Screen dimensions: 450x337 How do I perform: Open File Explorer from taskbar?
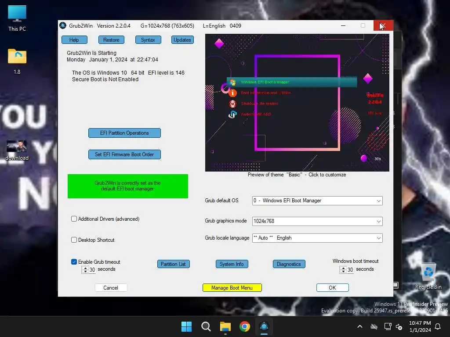pyautogui.click(x=225, y=326)
